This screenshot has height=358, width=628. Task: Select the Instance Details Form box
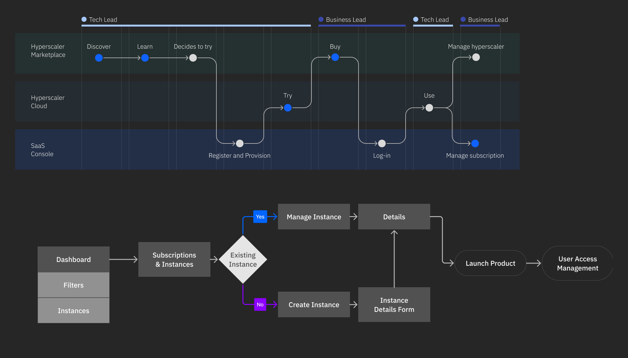coord(394,305)
